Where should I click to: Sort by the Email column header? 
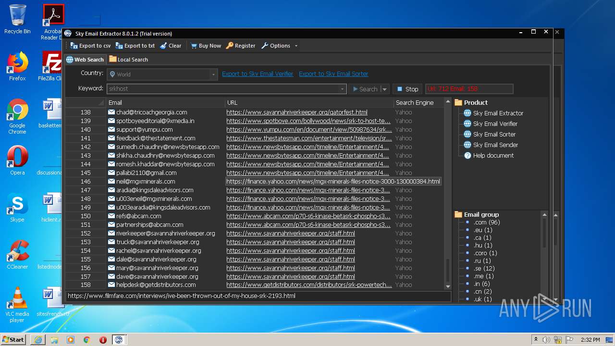pyautogui.click(x=165, y=102)
